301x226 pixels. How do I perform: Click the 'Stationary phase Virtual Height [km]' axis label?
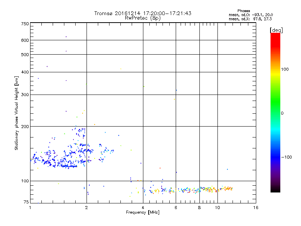pos(17,113)
